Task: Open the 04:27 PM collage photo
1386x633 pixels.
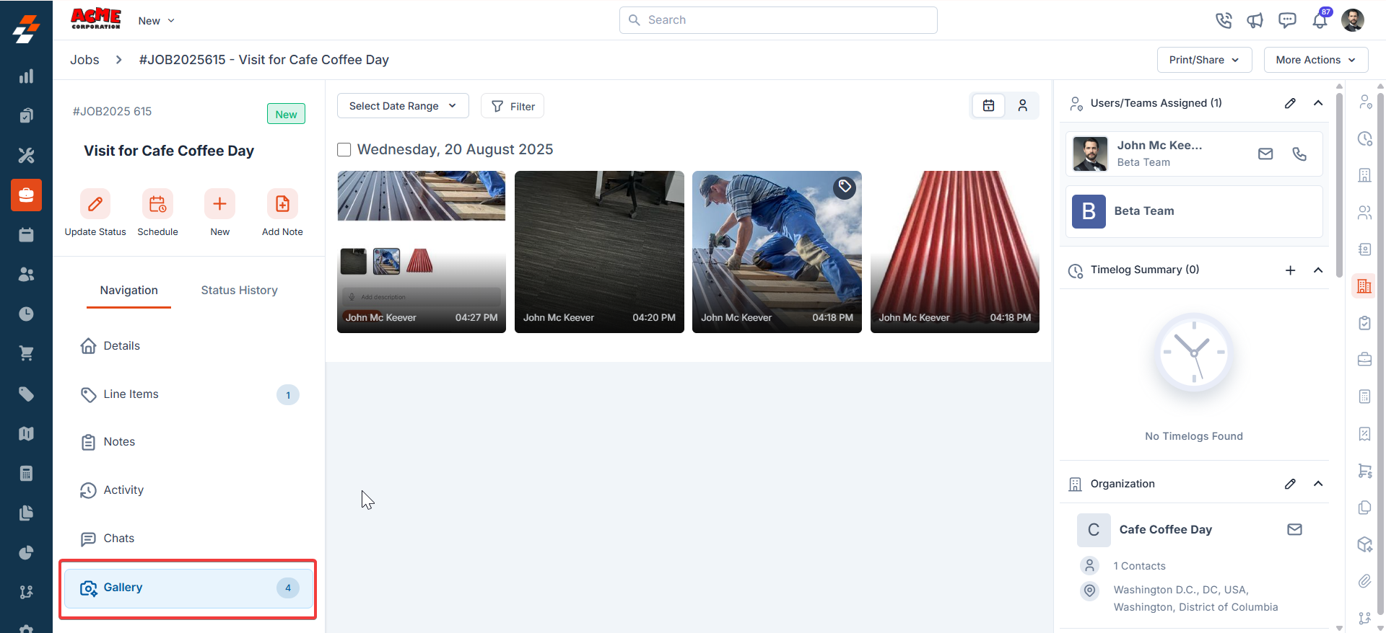Action: click(x=422, y=252)
